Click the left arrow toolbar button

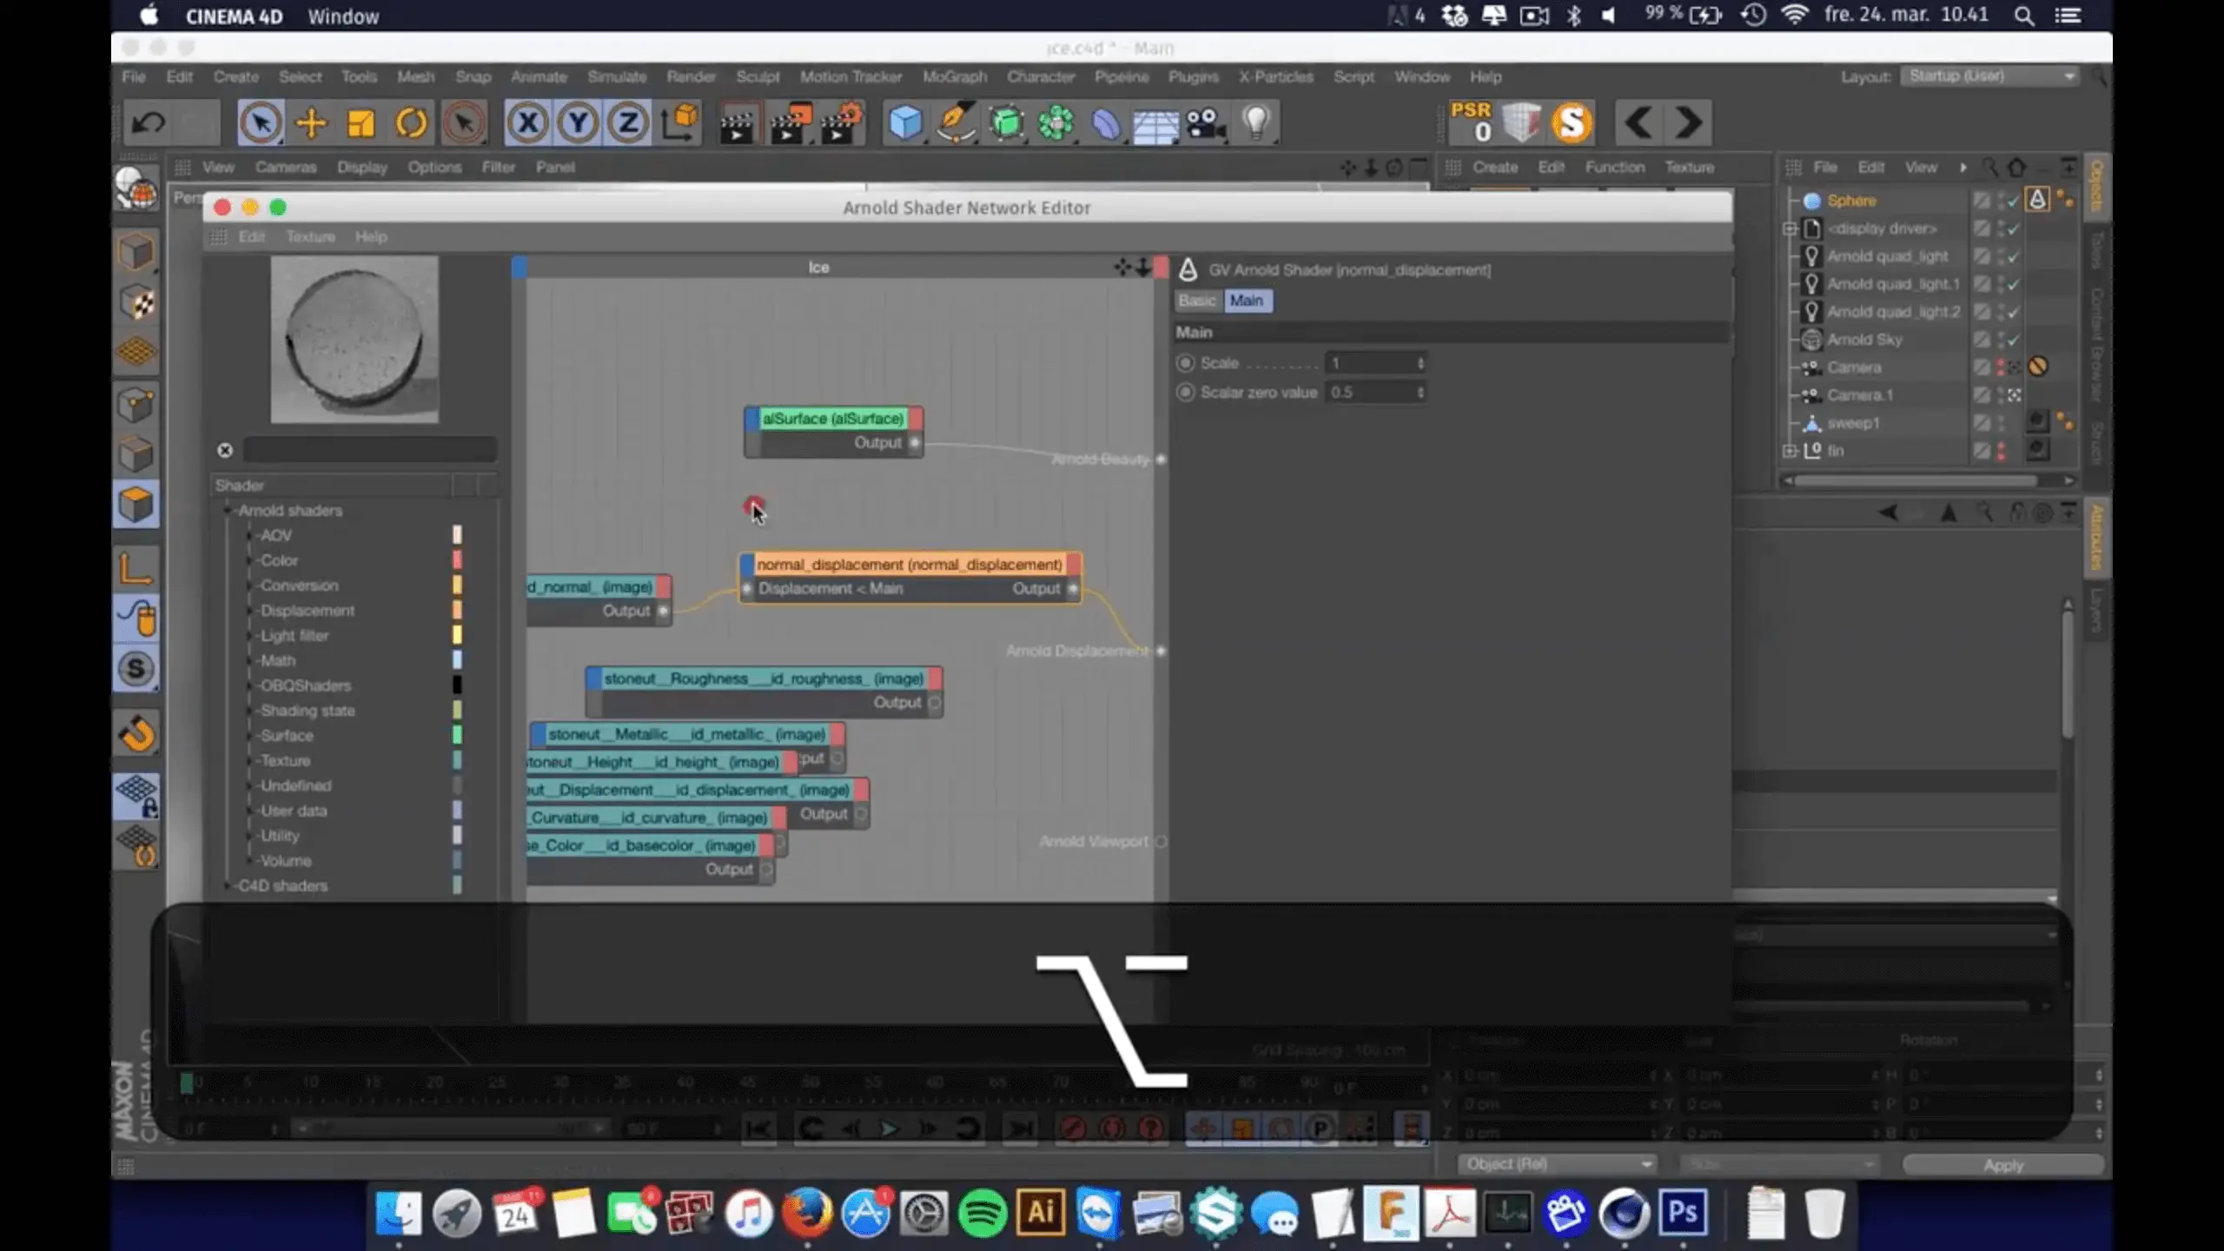pyautogui.click(x=1638, y=123)
